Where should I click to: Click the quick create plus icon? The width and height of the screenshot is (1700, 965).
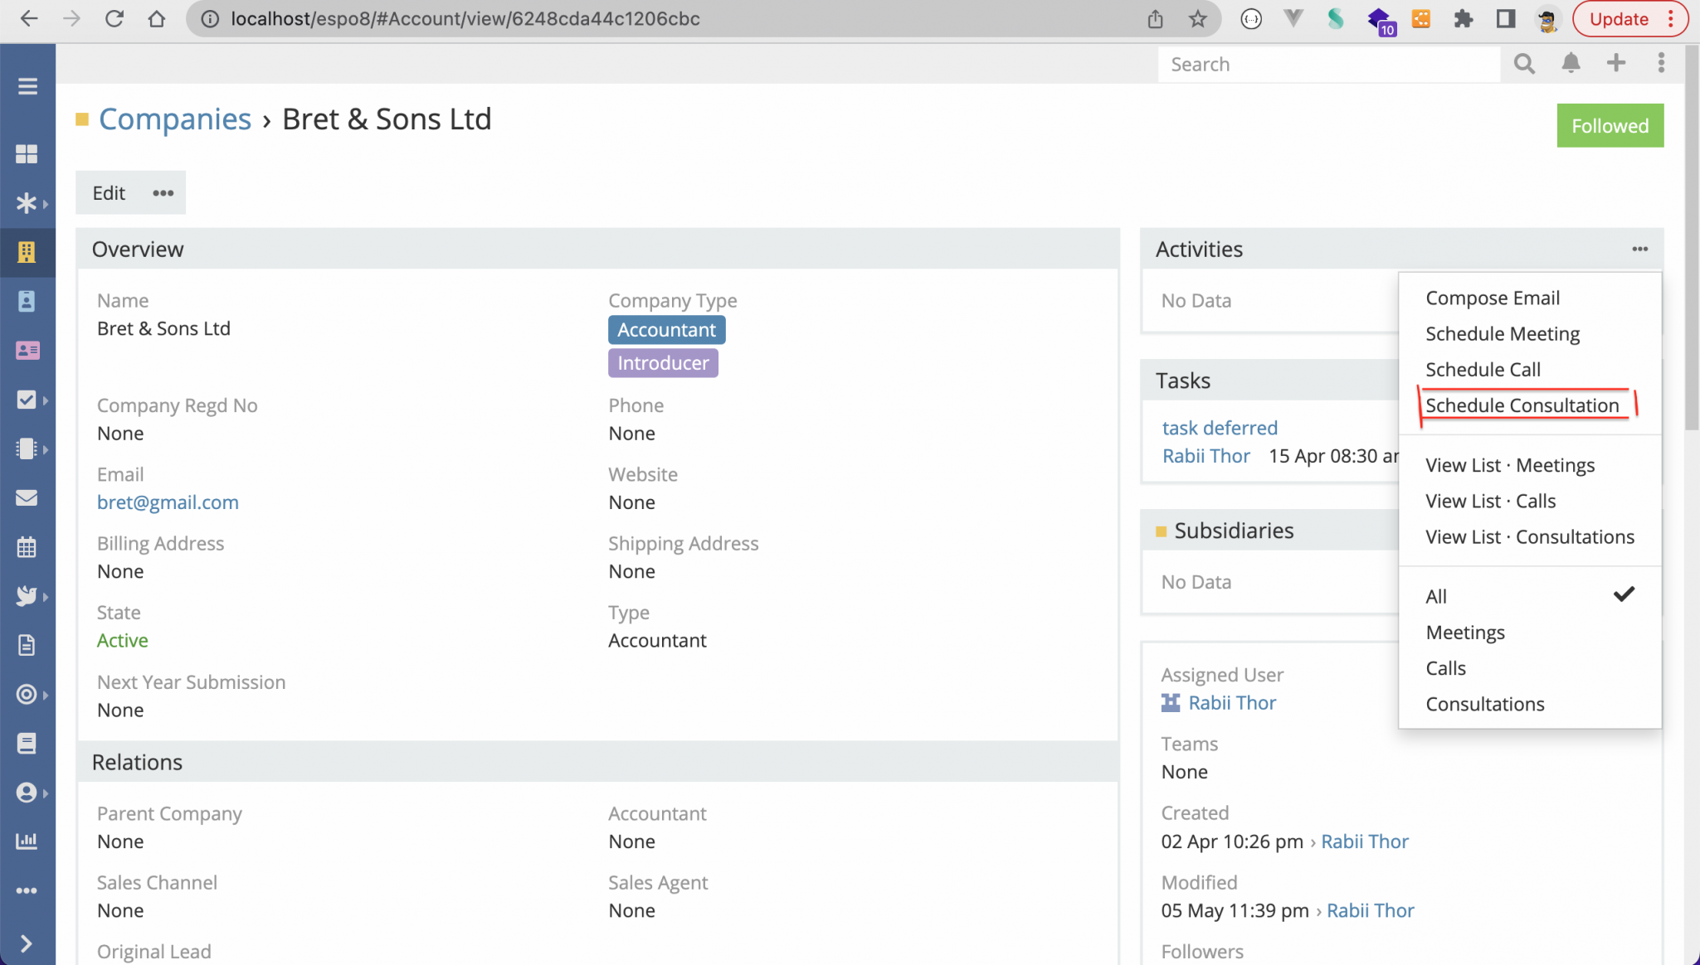pos(1615,64)
